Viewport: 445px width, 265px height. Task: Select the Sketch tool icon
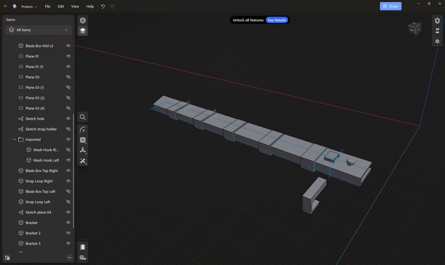point(83,130)
